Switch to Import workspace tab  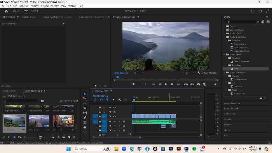tap(16, 11)
